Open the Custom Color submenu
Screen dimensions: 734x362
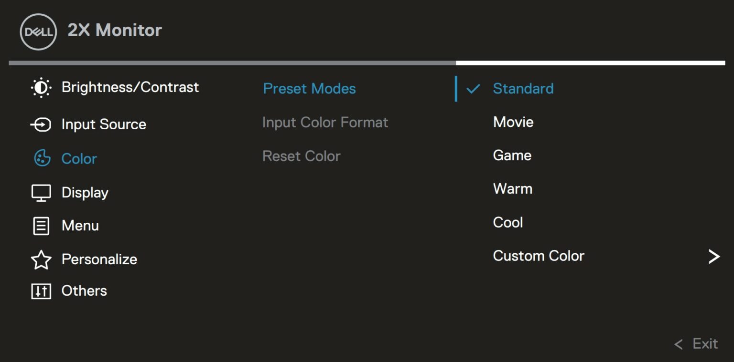[x=538, y=256]
